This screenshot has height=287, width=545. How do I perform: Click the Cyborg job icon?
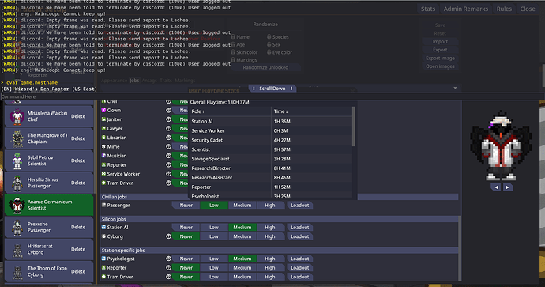[x=103, y=236]
